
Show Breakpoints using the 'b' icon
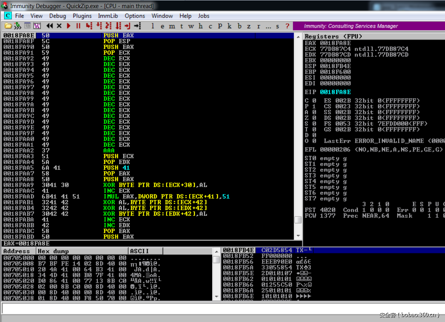pos(239,26)
